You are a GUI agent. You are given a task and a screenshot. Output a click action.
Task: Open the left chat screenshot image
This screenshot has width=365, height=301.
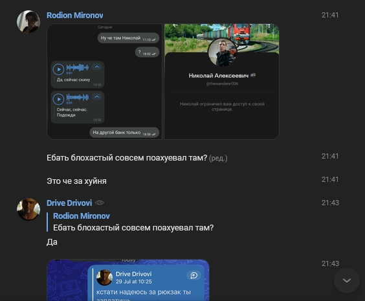pyautogui.click(x=105, y=82)
